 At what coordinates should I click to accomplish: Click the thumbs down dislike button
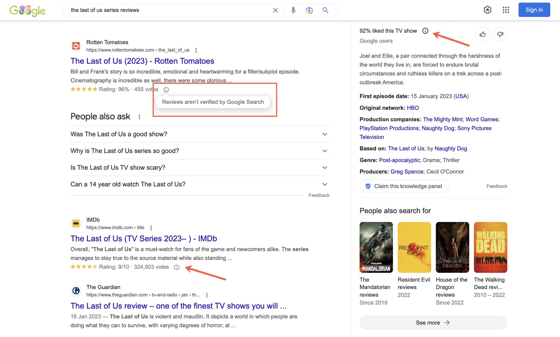(x=500, y=34)
